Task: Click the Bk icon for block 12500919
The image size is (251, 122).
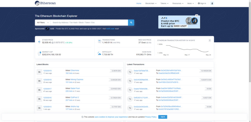Action: tap(40, 72)
